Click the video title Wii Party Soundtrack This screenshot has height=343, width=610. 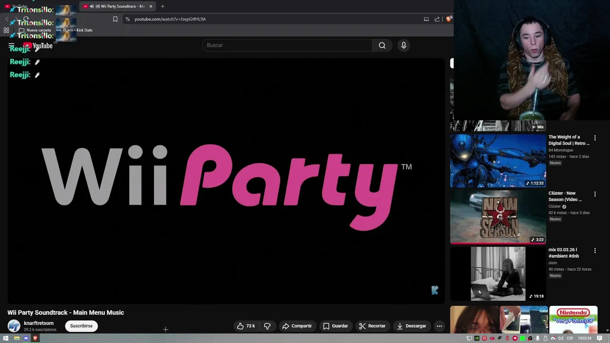(66, 313)
